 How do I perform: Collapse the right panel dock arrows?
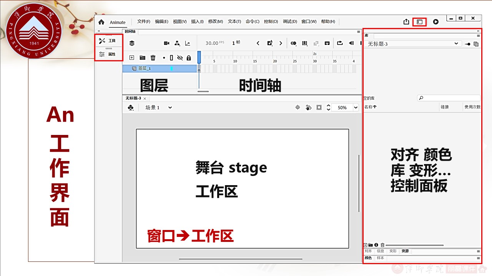pyautogui.click(x=479, y=31)
